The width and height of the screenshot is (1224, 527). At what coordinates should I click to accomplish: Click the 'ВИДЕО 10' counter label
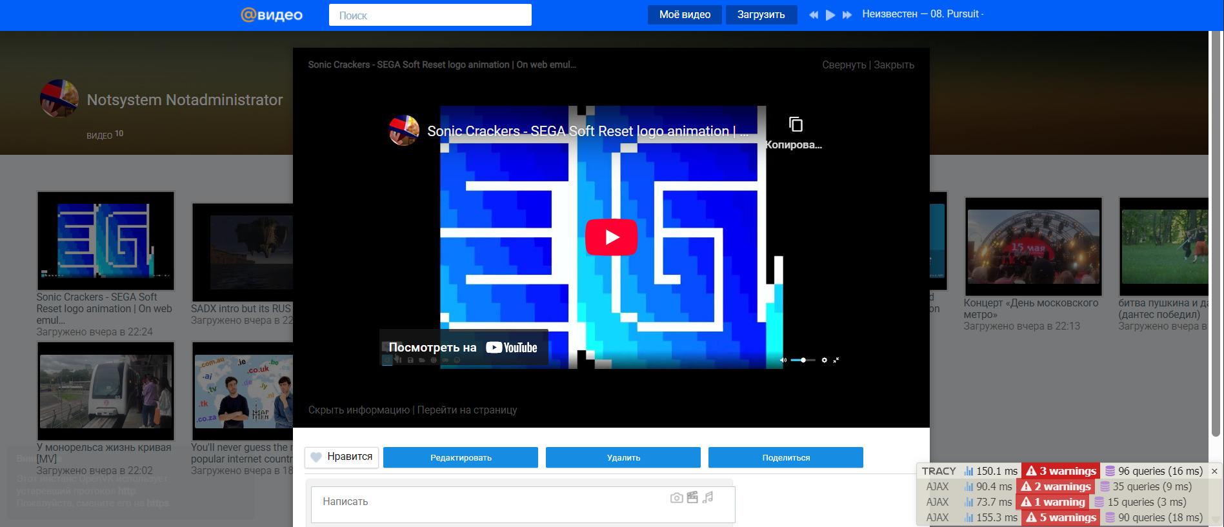pos(105,135)
